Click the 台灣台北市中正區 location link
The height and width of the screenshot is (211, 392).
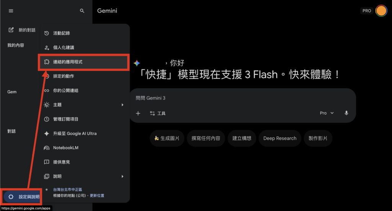(x=67, y=190)
